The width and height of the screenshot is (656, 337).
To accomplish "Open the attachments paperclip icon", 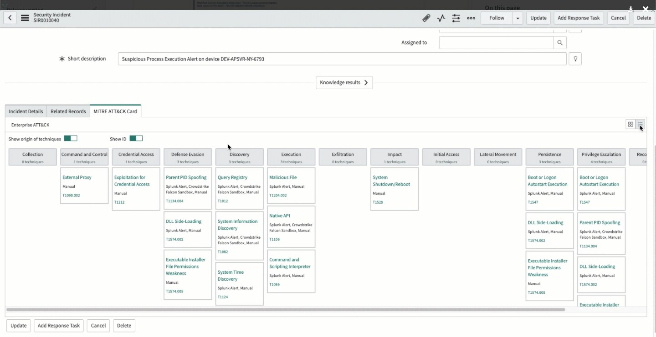I will click(x=426, y=18).
